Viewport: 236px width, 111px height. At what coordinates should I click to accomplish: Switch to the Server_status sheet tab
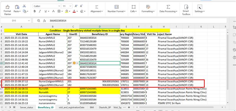click(x=27, y=107)
